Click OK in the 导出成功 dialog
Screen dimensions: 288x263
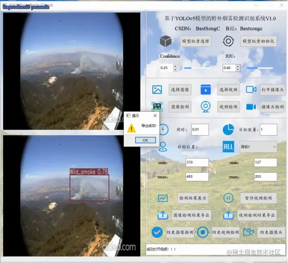click(x=146, y=140)
